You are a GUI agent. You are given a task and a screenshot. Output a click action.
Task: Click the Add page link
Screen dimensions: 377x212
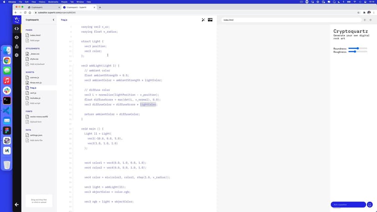pos(35,40)
